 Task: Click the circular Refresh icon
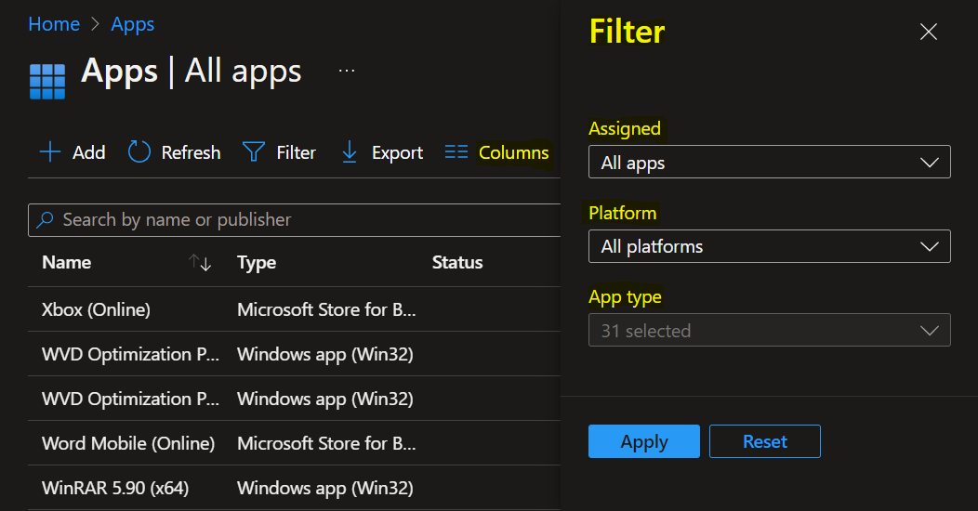[x=139, y=152]
